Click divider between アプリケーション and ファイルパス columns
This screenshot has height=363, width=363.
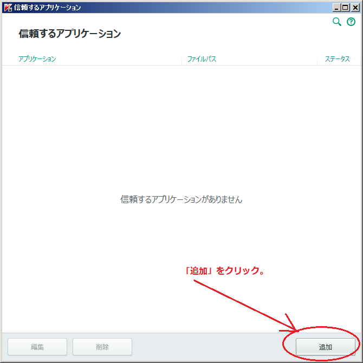(x=181, y=59)
